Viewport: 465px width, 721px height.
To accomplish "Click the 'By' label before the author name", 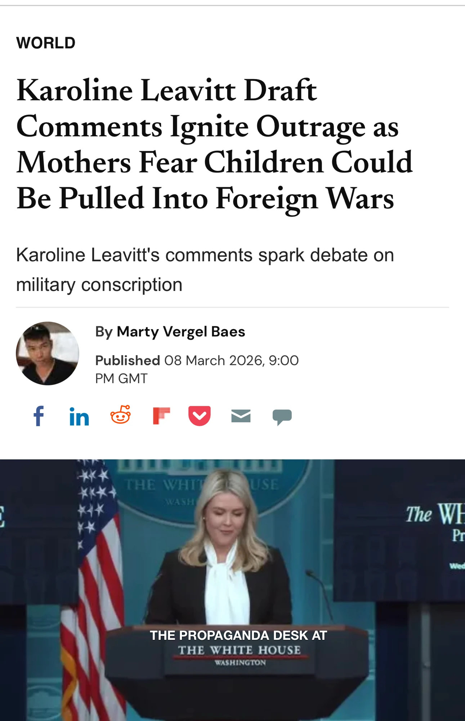I will (104, 332).
